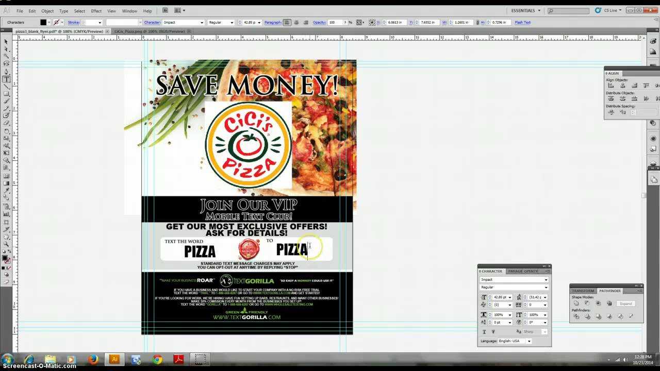Select the Paintbrush tool
660x371 pixels.
(6, 100)
